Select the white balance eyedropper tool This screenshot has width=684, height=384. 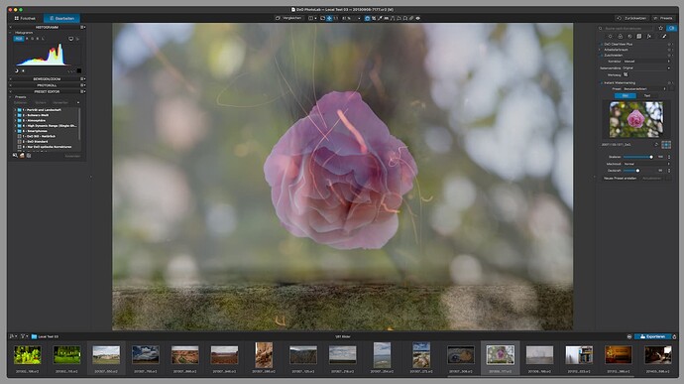[380, 18]
